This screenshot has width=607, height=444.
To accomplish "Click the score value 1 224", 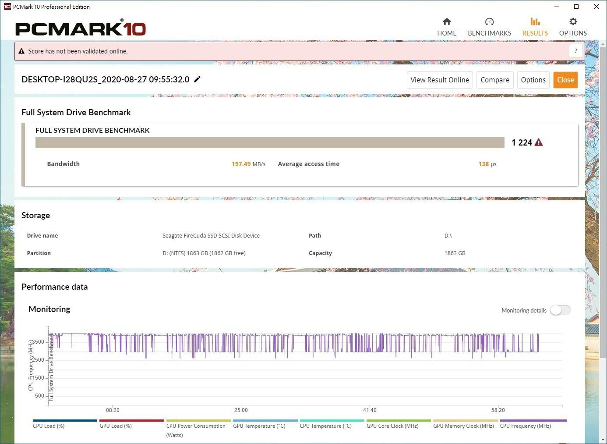I will click(x=522, y=142).
